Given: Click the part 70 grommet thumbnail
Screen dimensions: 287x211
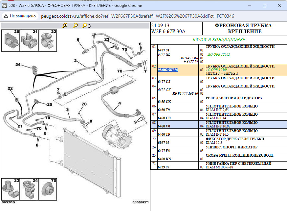Looking at the screenshot, I should tap(48, 189).
